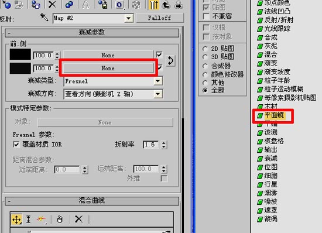Click the spinner of the first 100.0 value
Screen dimensions: 322x233
[x=57, y=55]
